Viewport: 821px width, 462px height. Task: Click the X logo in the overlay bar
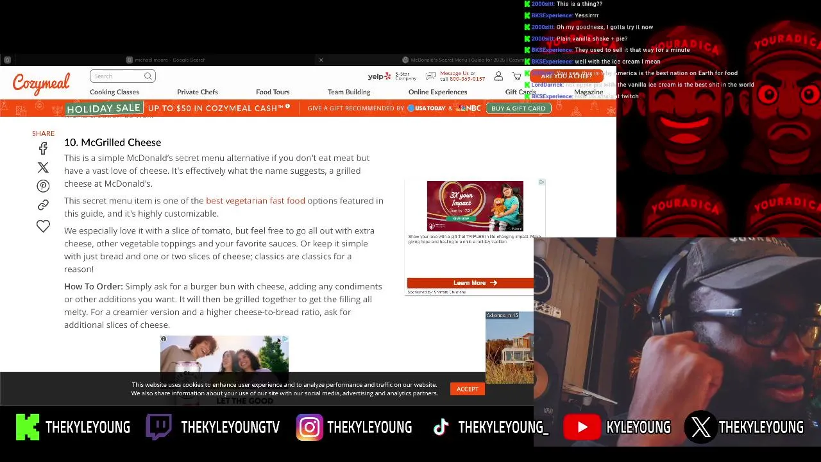point(700,427)
